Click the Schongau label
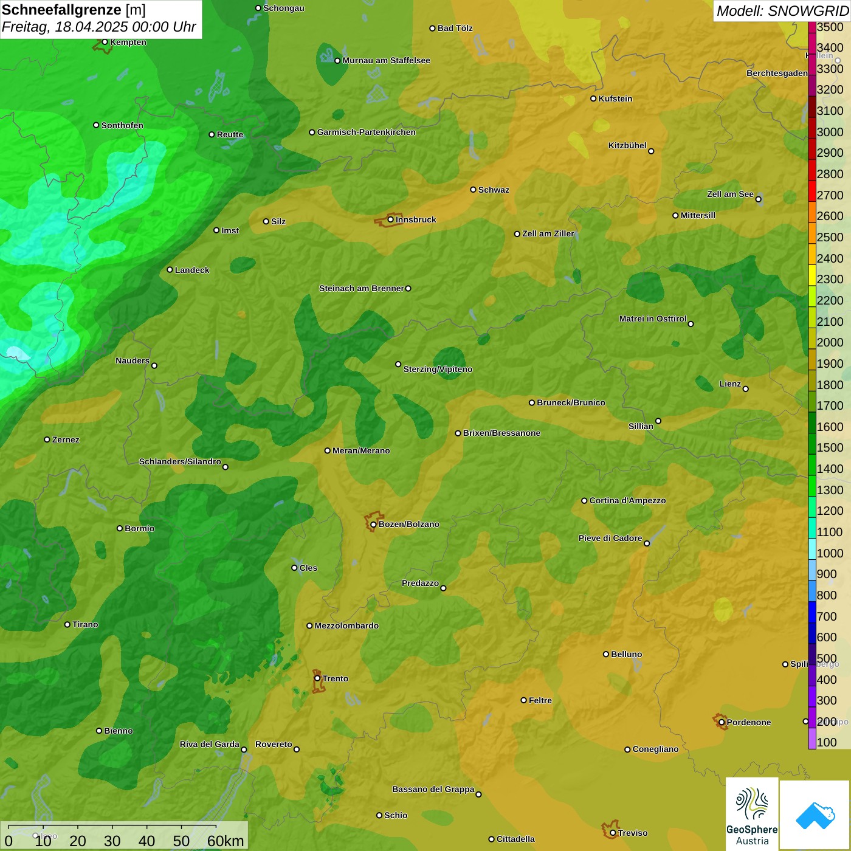The width and height of the screenshot is (851, 851). coord(283,8)
